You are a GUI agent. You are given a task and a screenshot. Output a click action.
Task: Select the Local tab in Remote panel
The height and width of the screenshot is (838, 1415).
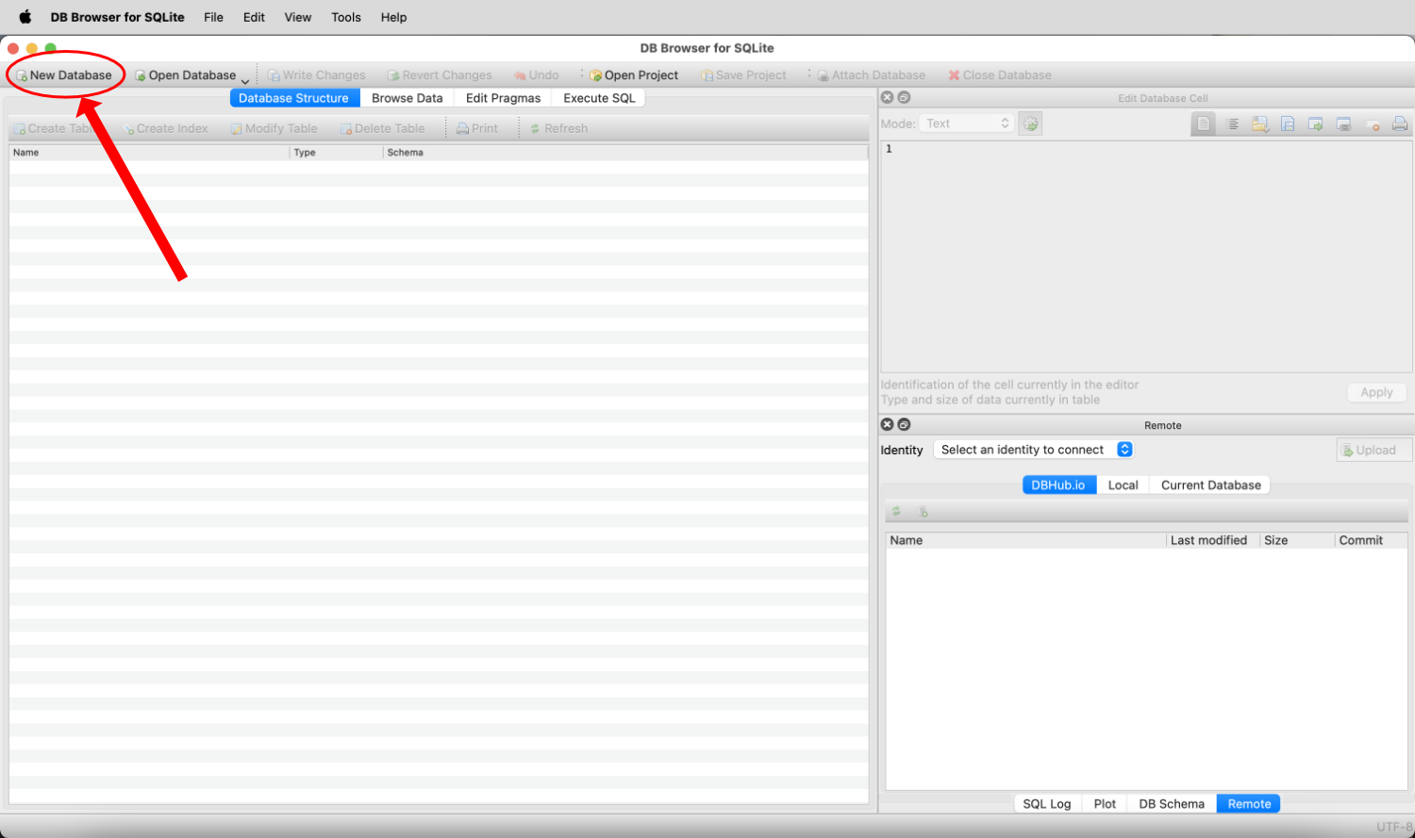(1123, 485)
